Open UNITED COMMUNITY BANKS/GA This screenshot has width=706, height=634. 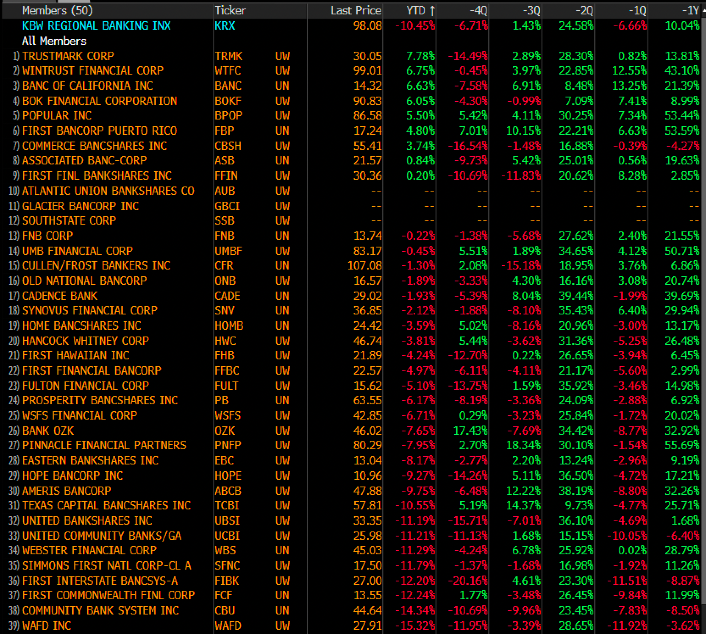tap(101, 536)
